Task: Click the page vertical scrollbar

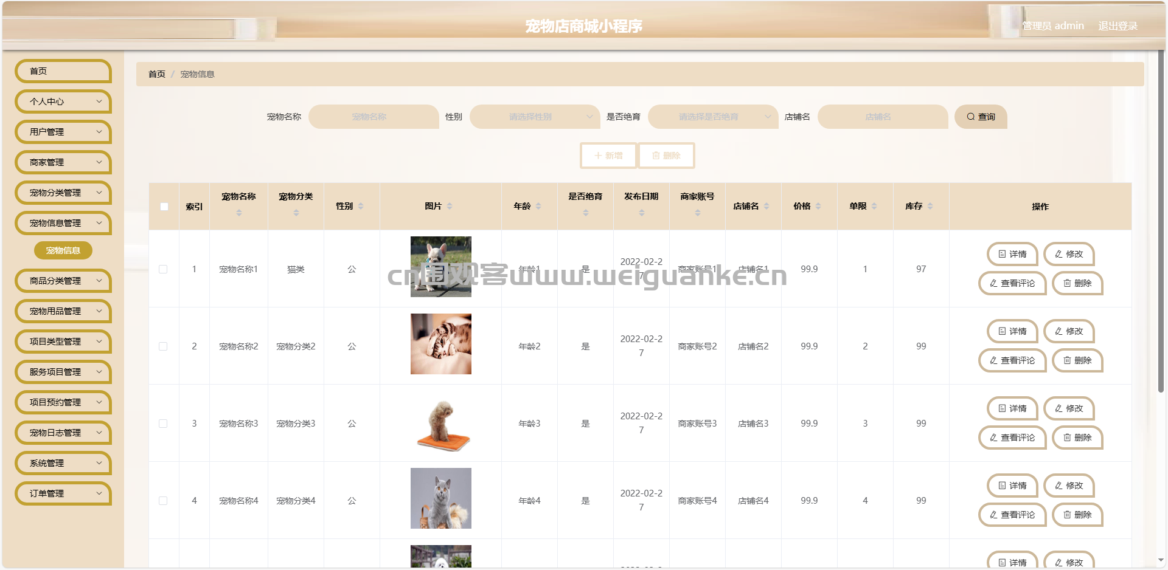Action: [x=1161, y=222]
